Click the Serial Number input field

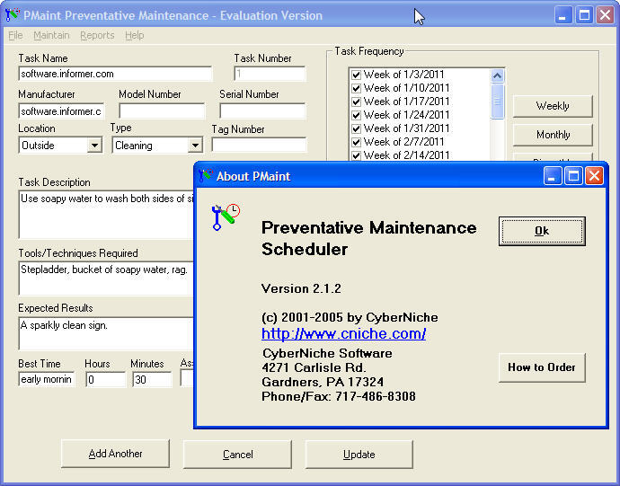262,111
